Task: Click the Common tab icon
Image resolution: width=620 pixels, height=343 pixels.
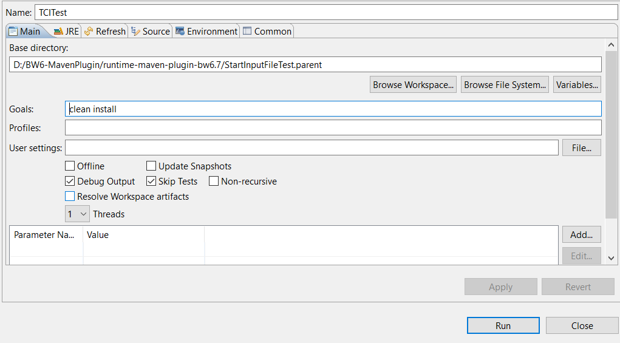Action: pos(247,32)
